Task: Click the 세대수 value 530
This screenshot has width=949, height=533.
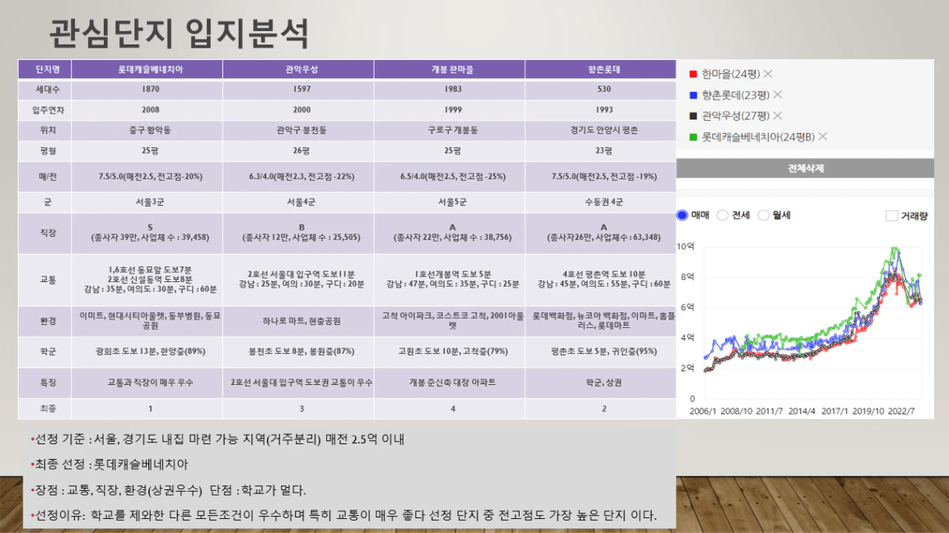Action: tap(602, 90)
